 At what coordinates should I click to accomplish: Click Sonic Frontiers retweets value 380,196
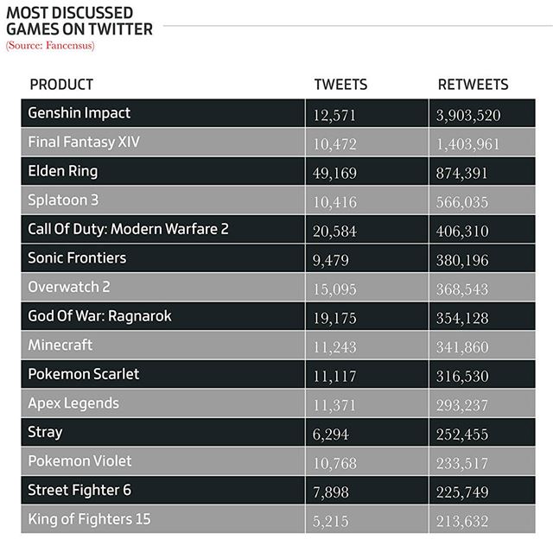point(463,260)
